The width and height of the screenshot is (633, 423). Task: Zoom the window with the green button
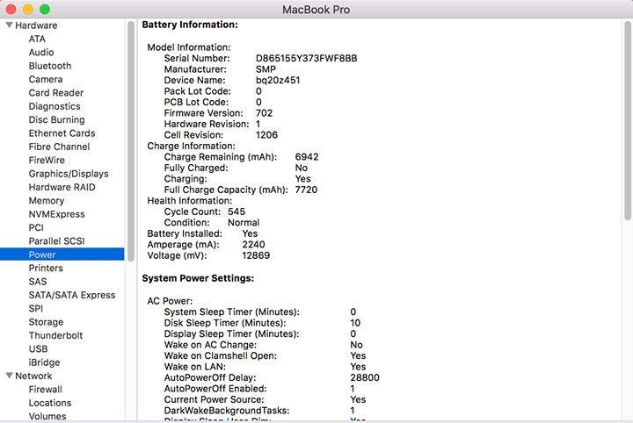click(x=45, y=9)
